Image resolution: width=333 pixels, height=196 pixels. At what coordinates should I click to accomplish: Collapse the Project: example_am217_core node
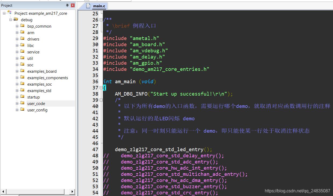point(4,13)
